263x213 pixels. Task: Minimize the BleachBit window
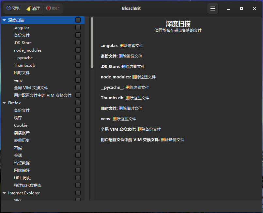[x=228, y=8]
